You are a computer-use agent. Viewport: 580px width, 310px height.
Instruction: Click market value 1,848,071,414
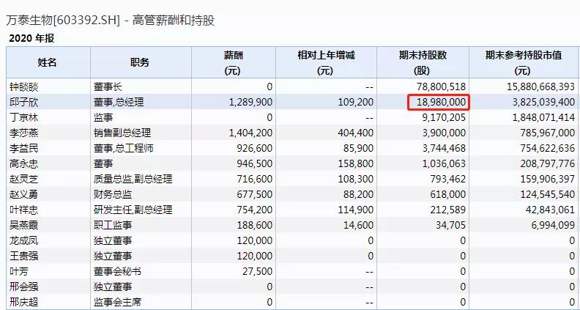pos(544,118)
